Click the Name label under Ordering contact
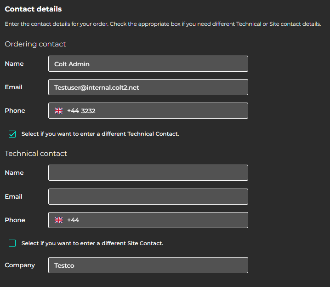This screenshot has width=330, height=287. 14,63
